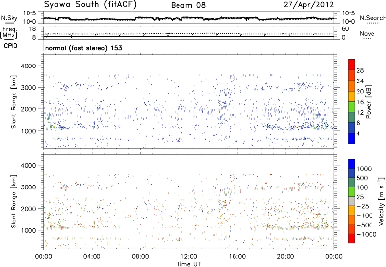Screen dimensions: 386x267
Task: Click the 'Freq. [MHz]' axis label
Action: pyautogui.click(x=9, y=32)
